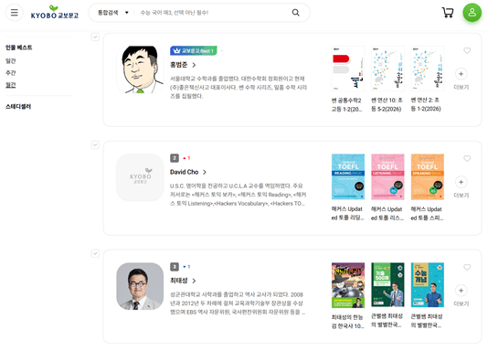
Task: Click 홍범준 cartoon portrait
Action: point(140,69)
